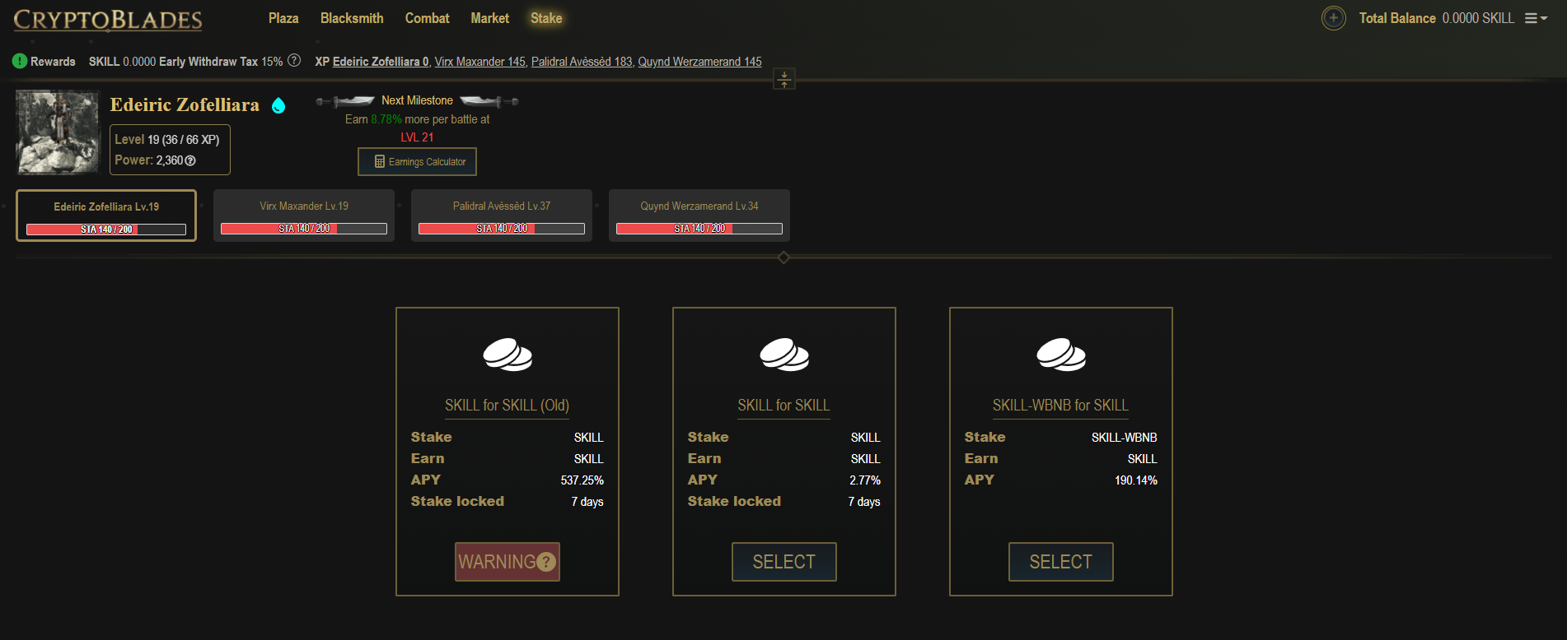This screenshot has width=1567, height=640.
Task: Click the SKILL-WBNB for SKILL title
Action: [x=1061, y=406]
